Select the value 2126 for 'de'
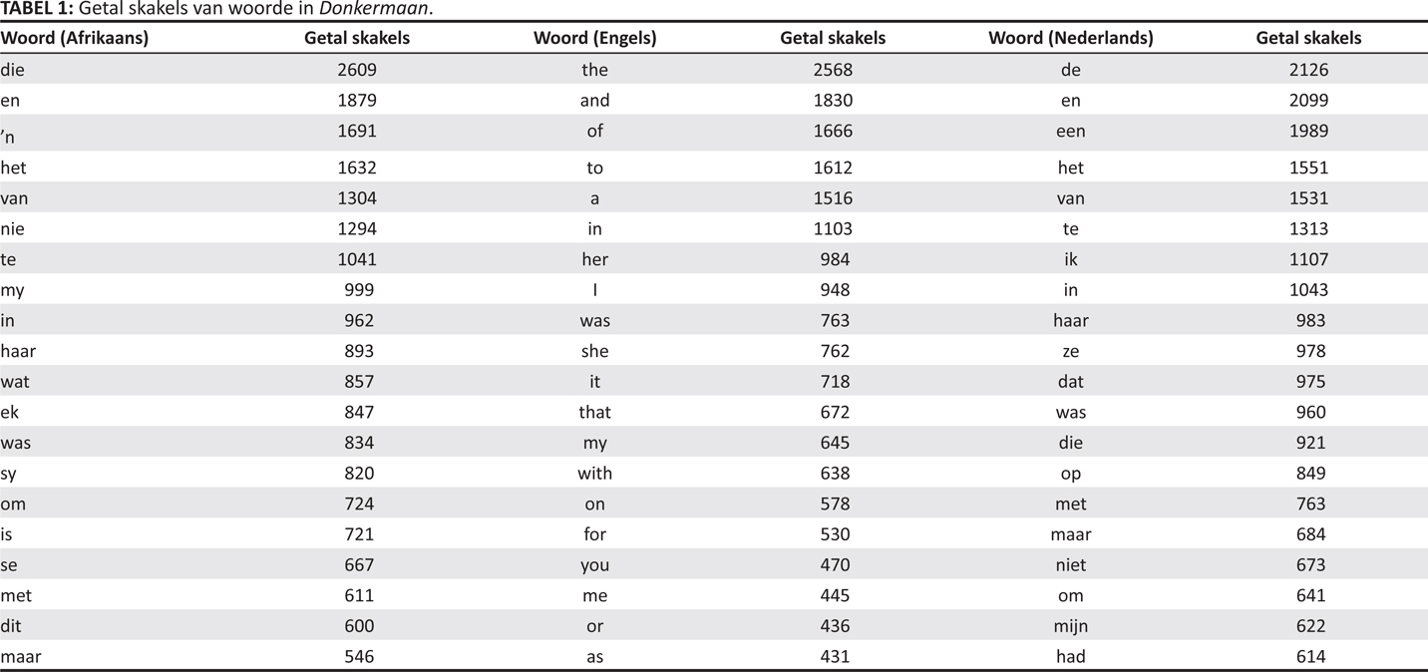The height and width of the screenshot is (672, 1428). [1308, 70]
